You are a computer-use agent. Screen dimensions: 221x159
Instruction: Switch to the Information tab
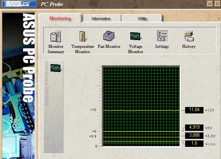(x=101, y=19)
